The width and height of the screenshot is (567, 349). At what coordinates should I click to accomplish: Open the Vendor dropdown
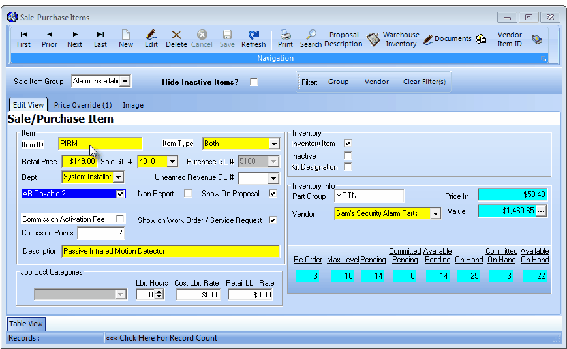435,214
